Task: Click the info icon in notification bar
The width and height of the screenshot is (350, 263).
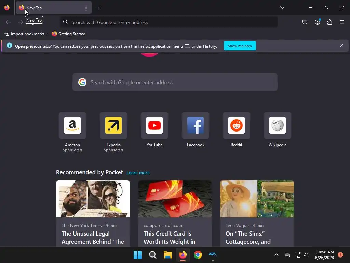Action: point(9,46)
